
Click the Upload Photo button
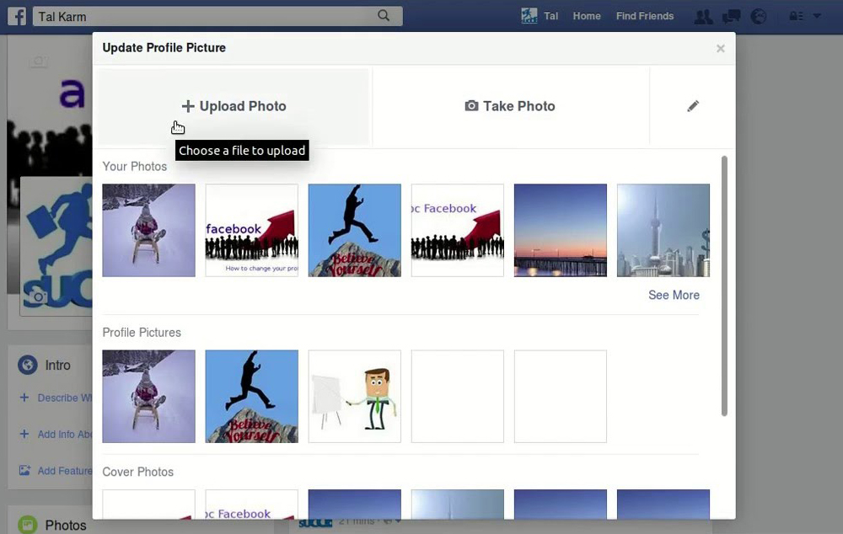click(x=234, y=106)
